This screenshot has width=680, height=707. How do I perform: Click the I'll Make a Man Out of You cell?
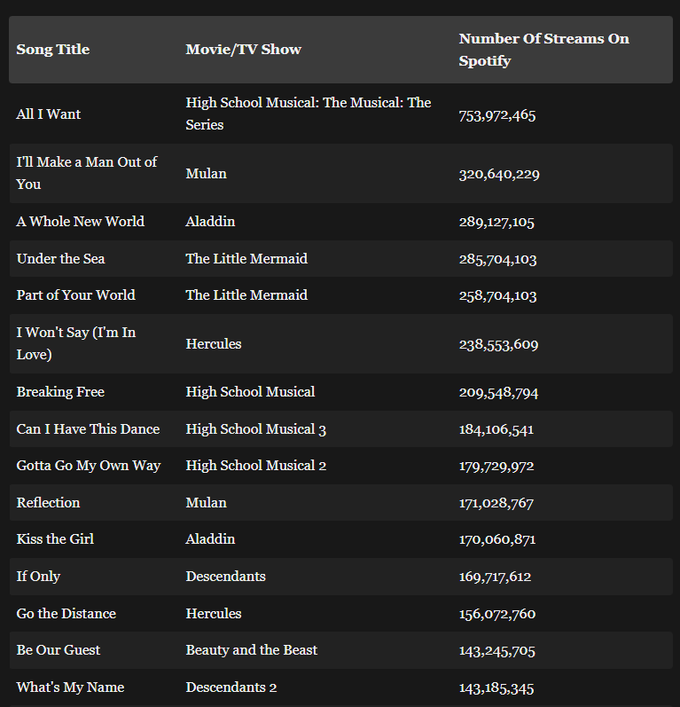(x=86, y=173)
